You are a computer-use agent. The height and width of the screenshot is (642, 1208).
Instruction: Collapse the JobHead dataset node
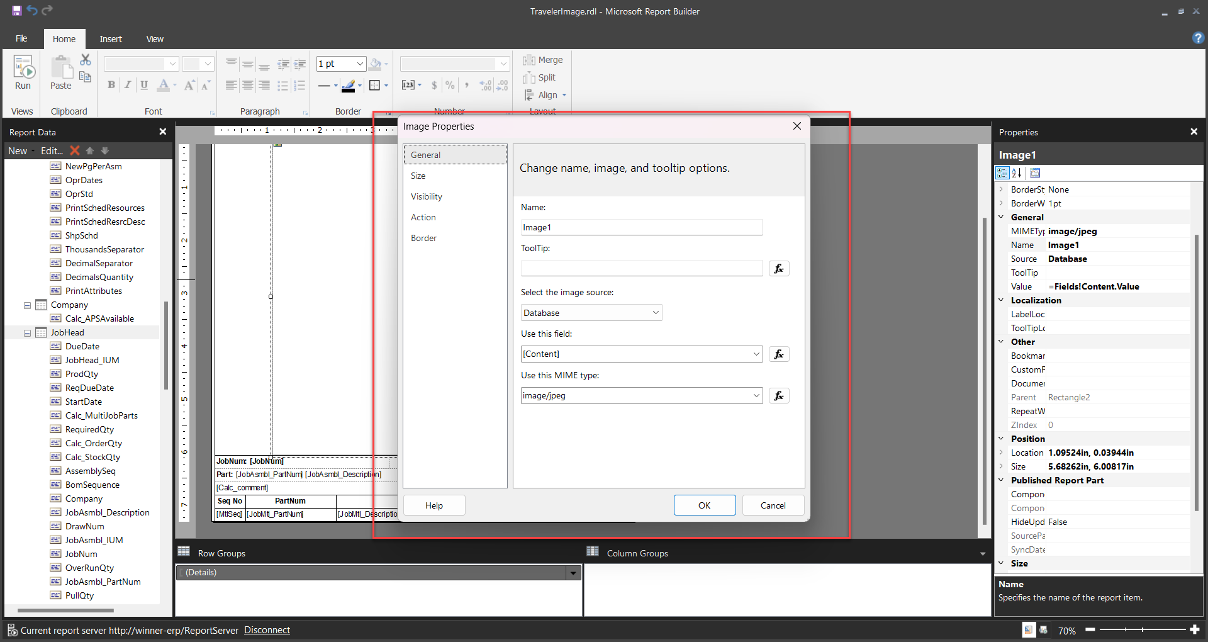pos(28,333)
